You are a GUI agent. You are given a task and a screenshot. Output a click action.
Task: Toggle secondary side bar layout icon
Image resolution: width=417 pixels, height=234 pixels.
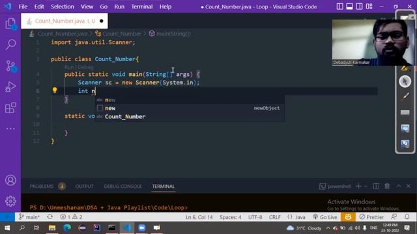(x=359, y=6)
